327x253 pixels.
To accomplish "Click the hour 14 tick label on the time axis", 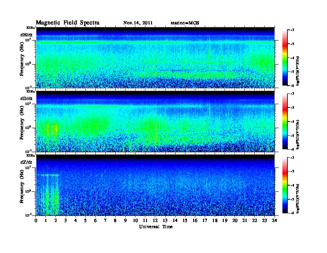I will 175,221.
